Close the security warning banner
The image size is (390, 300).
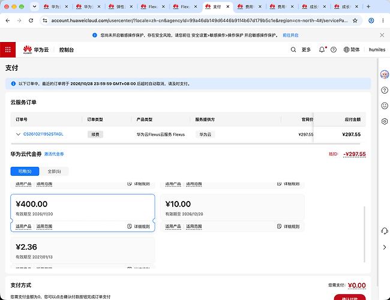[x=382, y=35]
